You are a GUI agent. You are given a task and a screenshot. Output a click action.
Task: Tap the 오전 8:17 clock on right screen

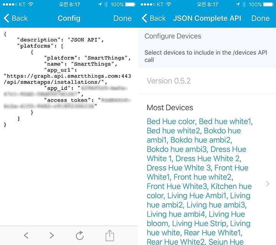coord(207,4)
